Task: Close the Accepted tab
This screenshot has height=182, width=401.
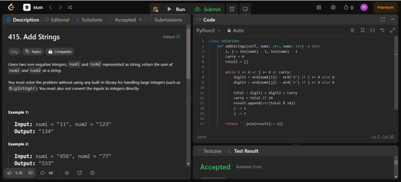Action: click(140, 20)
